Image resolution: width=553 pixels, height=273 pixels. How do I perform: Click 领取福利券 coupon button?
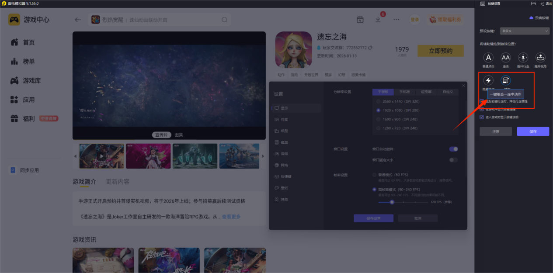(x=445, y=20)
